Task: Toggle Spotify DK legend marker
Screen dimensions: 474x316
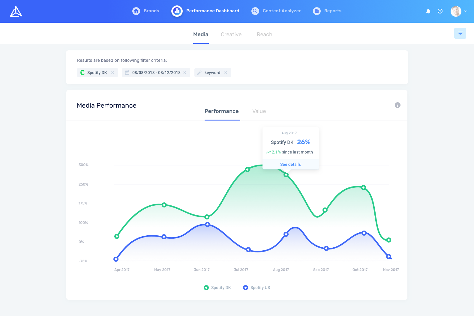Action: point(206,288)
